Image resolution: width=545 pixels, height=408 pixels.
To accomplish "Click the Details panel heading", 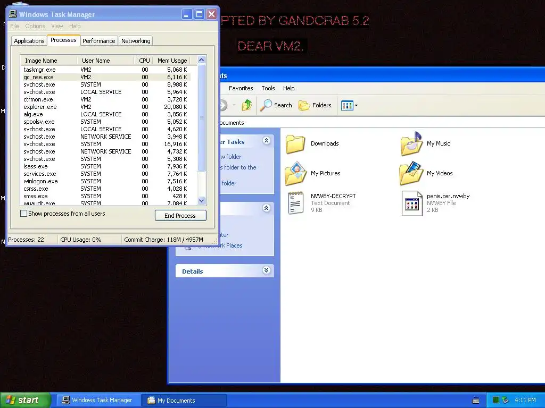I will (192, 271).
